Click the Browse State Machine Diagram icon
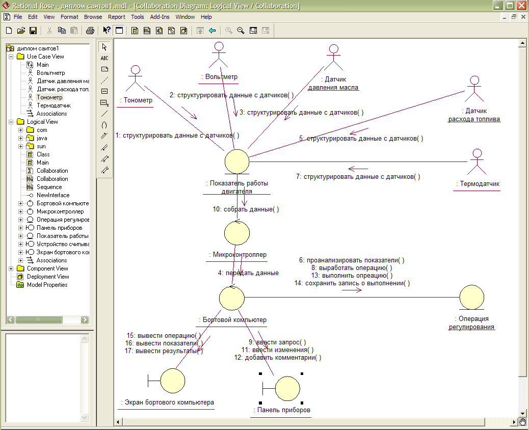 tap(171, 31)
